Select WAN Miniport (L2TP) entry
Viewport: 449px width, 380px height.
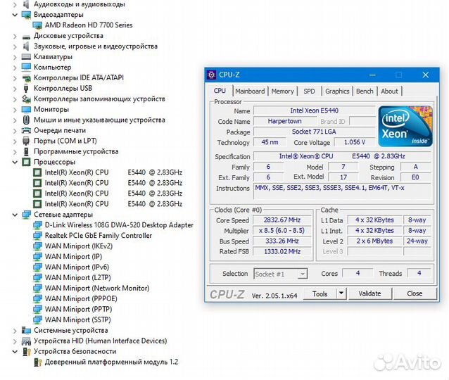pyautogui.click(x=77, y=278)
